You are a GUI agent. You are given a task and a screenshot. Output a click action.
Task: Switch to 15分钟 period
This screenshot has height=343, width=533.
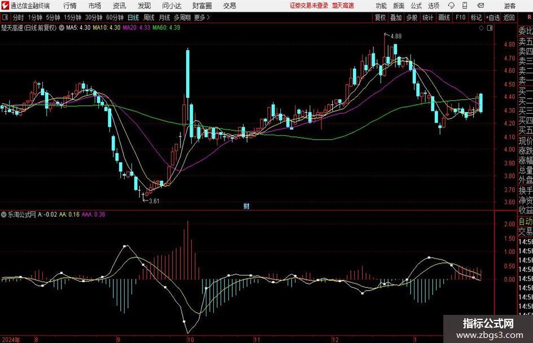pos(72,17)
